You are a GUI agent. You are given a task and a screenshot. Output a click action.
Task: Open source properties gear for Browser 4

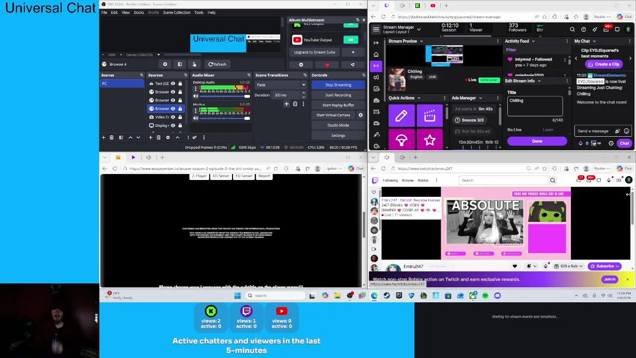pyautogui.click(x=165, y=64)
